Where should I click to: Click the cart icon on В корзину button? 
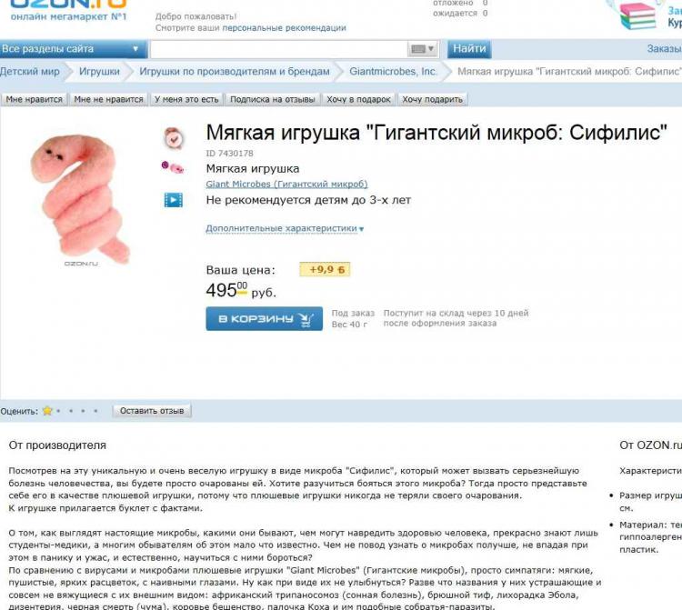(306, 319)
